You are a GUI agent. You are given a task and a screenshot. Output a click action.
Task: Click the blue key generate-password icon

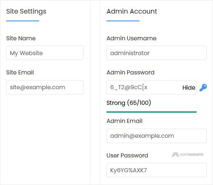pyautogui.click(x=203, y=88)
